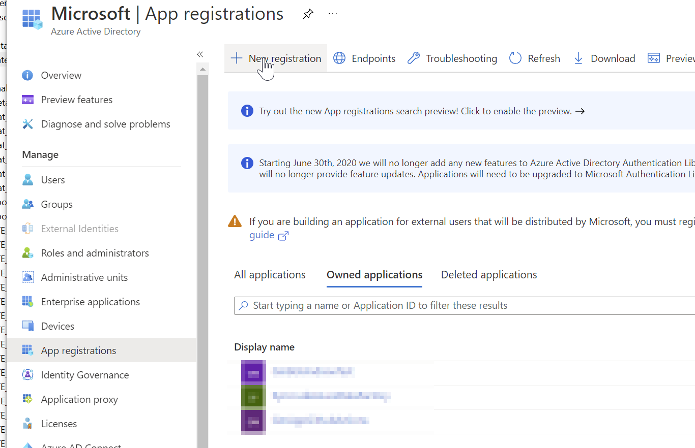Click Troubleshooting toolbar button
This screenshot has width=695, height=448.
[452, 58]
